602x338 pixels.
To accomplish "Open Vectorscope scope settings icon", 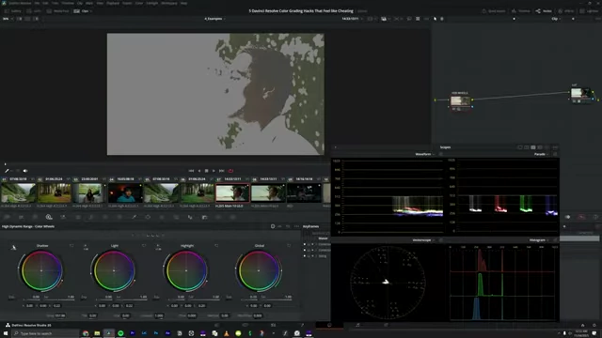I will tap(441, 240).
